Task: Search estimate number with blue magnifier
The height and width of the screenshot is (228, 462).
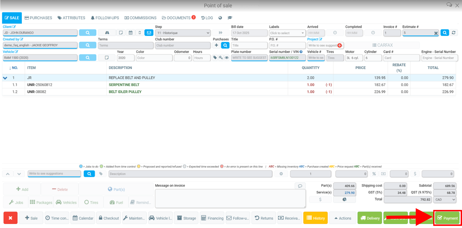Action: [444, 33]
